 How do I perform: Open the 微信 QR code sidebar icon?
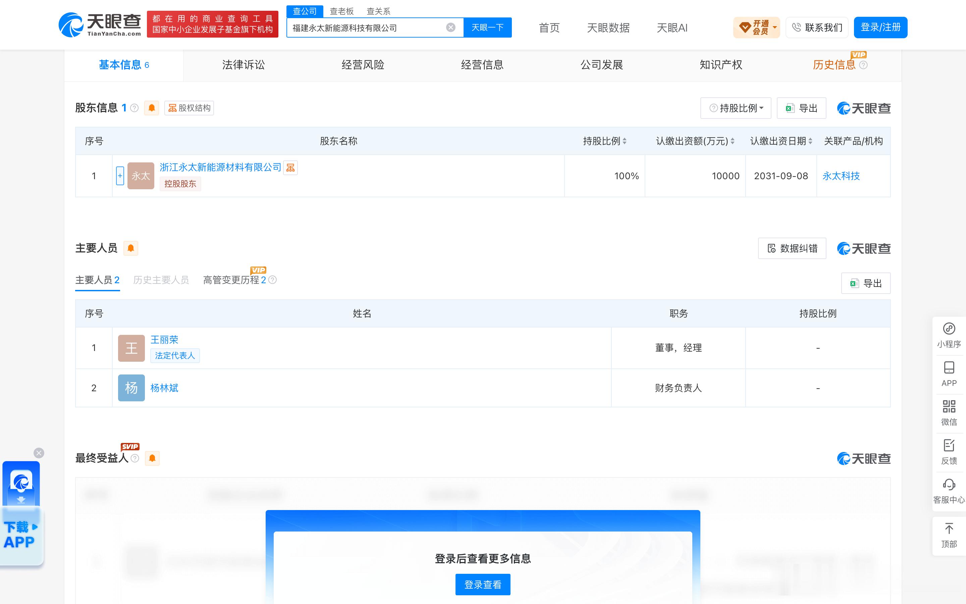tap(949, 413)
